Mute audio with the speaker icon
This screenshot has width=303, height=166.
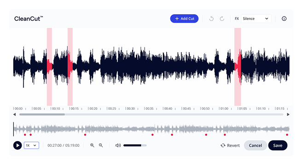(118, 145)
